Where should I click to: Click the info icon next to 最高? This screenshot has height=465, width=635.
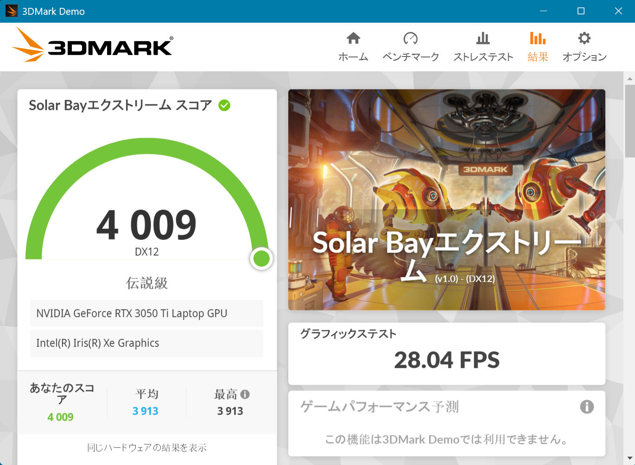coord(245,394)
